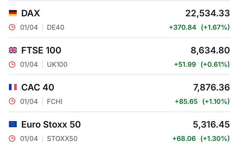Click the clock icon under Euro Stoxx 50

[x=12, y=139]
